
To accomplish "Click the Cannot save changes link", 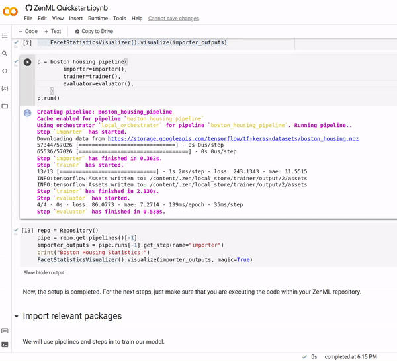I will coord(173,19).
